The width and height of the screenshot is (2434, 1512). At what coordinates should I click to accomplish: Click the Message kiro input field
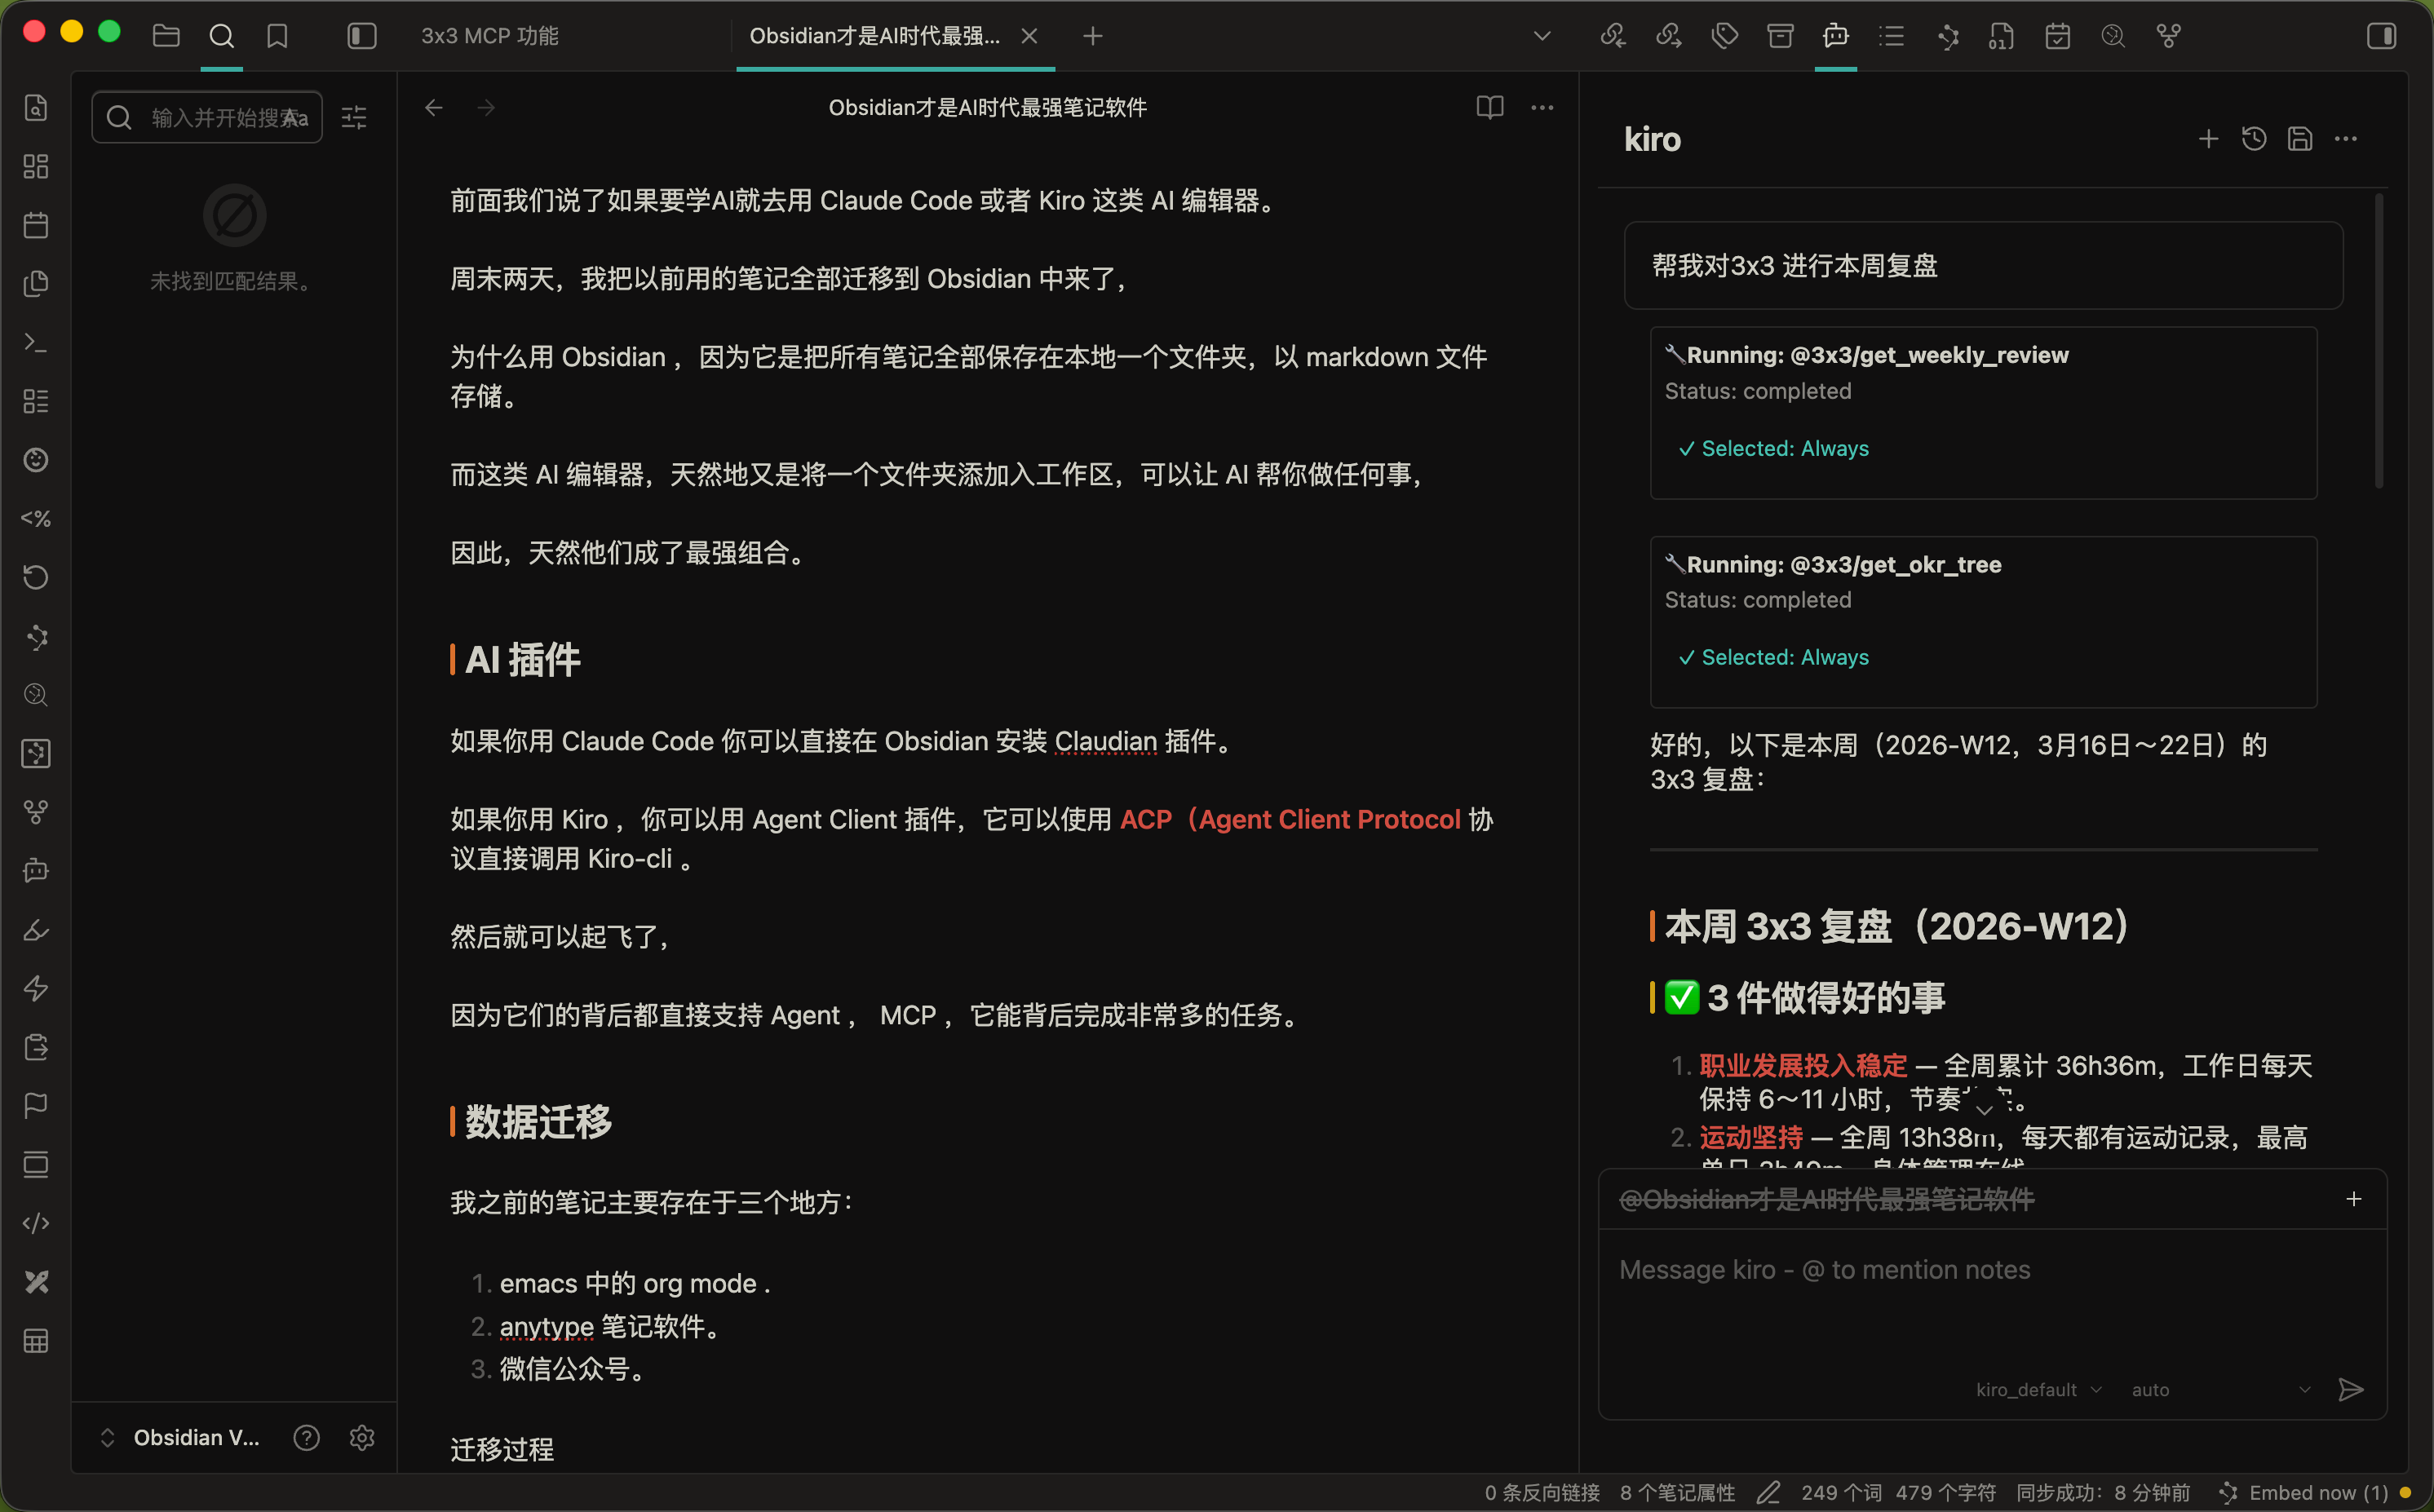(1990, 1269)
